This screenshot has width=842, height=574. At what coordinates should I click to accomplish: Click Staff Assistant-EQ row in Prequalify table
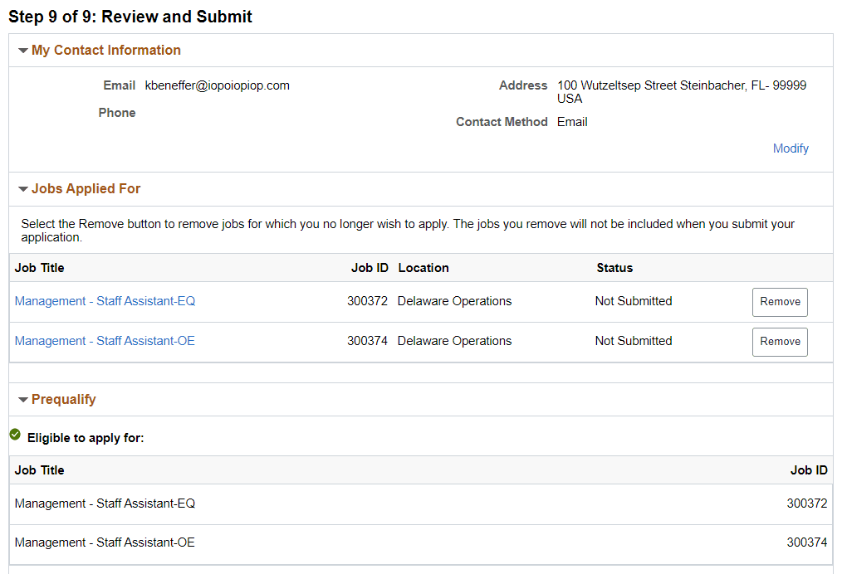pyautogui.click(x=105, y=503)
